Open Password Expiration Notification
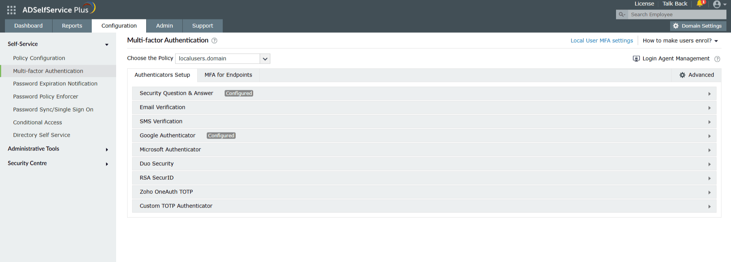This screenshot has height=262, width=731. [x=55, y=84]
